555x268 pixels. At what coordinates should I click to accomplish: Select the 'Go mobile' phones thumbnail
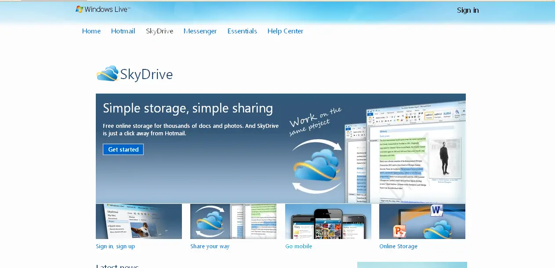tap(328, 221)
